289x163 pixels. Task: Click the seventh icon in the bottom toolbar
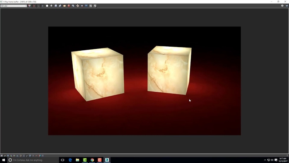(x=21, y=156)
